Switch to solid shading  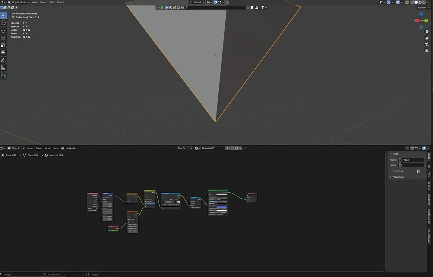[x=416, y=2]
